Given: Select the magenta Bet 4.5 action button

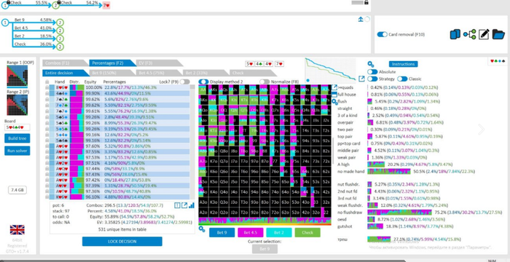Looking at the screenshot, I should click(x=251, y=233).
